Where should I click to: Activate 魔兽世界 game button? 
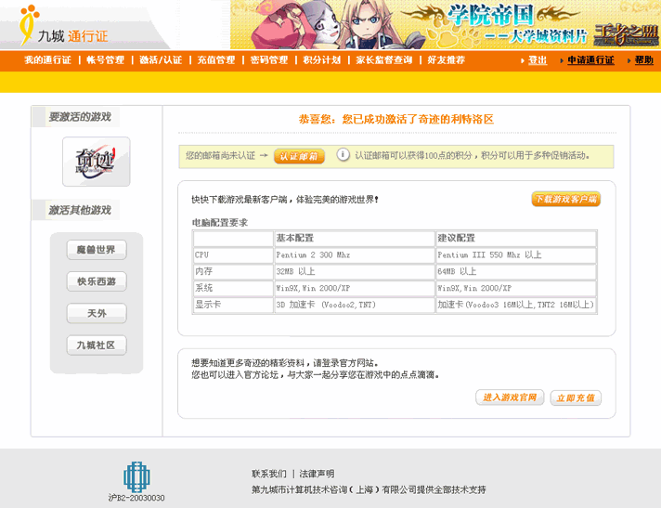point(97,250)
